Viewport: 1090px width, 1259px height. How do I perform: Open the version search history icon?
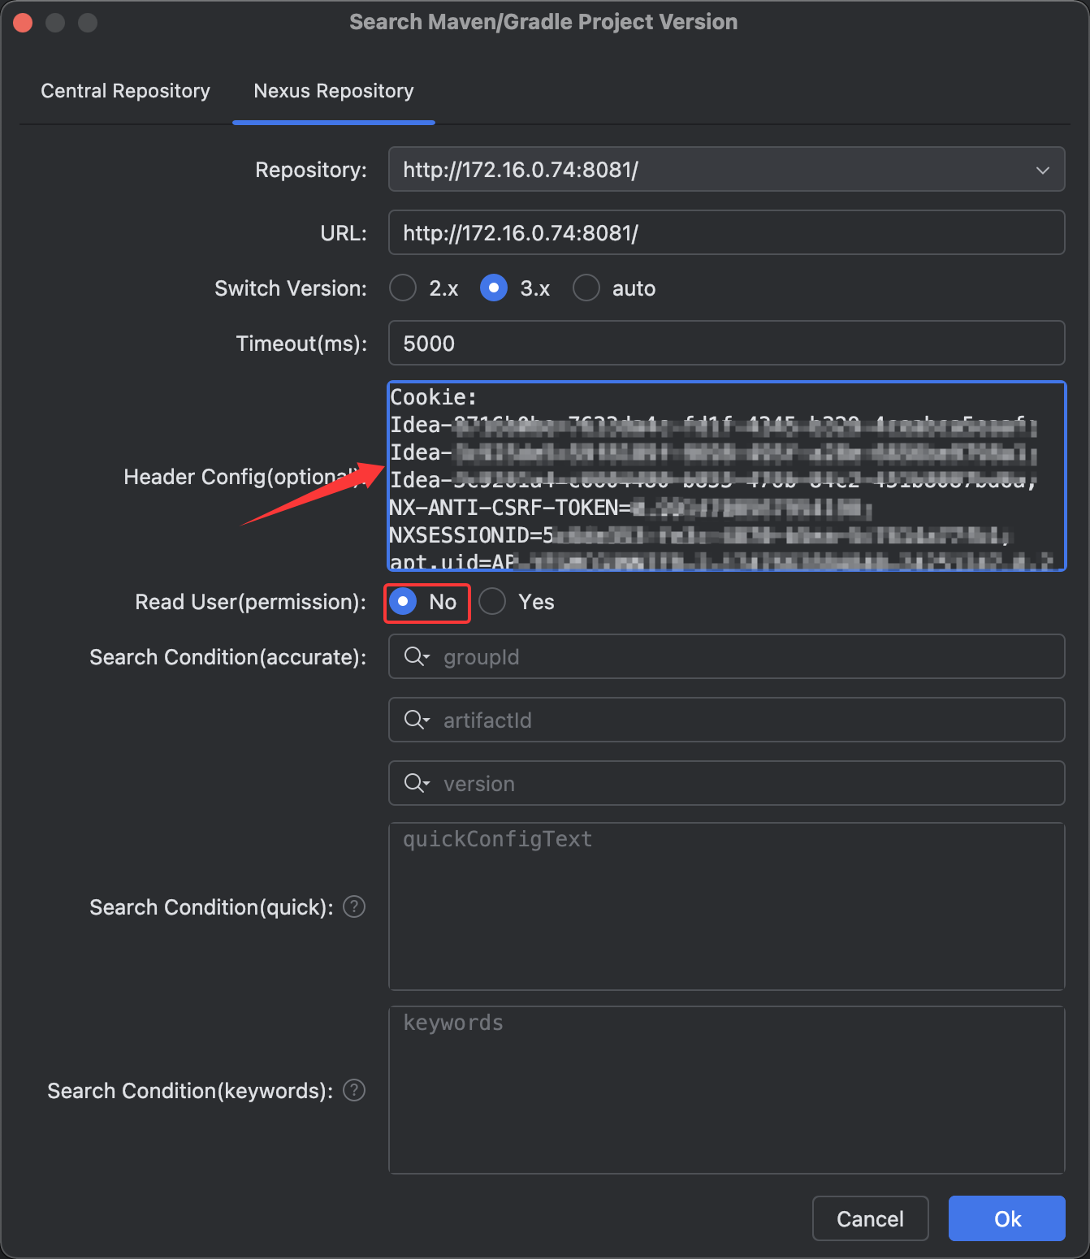tap(417, 783)
